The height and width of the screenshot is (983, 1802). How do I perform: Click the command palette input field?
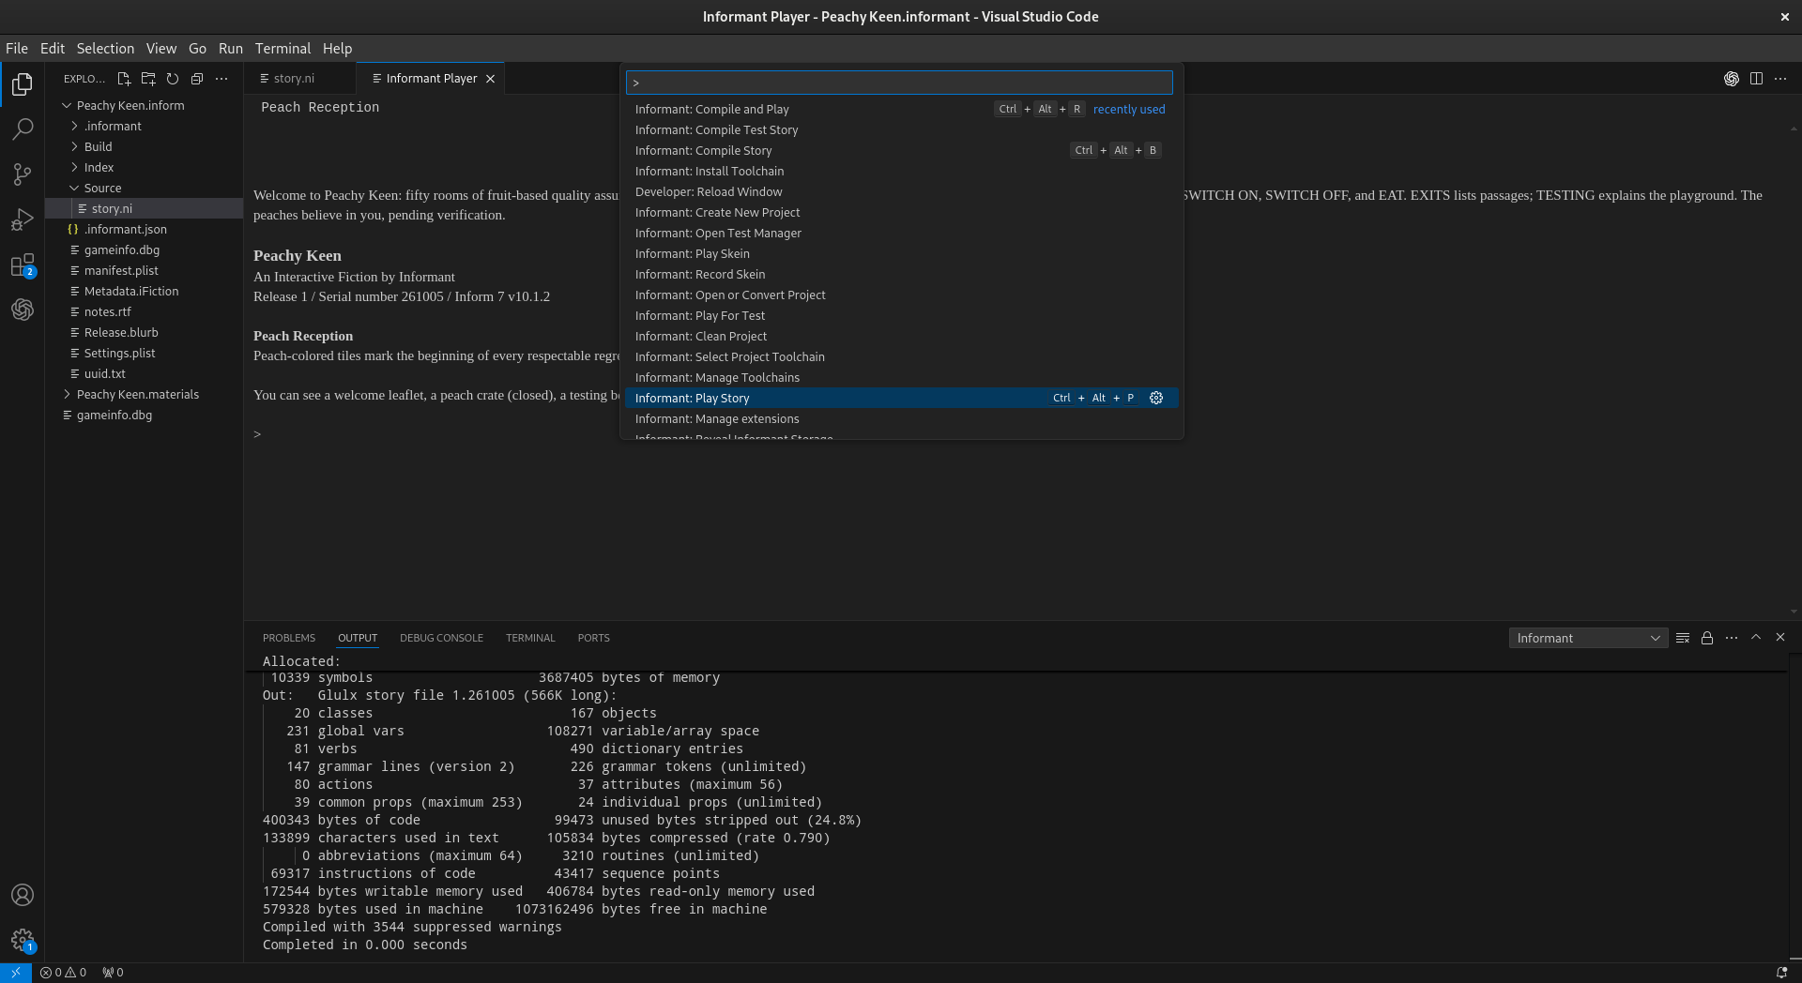click(899, 83)
